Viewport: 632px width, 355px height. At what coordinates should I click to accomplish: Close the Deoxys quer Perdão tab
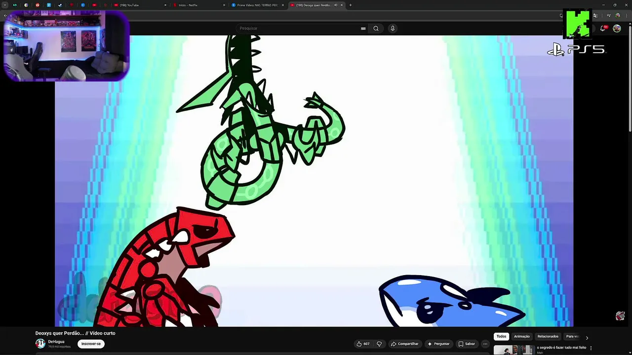342,5
